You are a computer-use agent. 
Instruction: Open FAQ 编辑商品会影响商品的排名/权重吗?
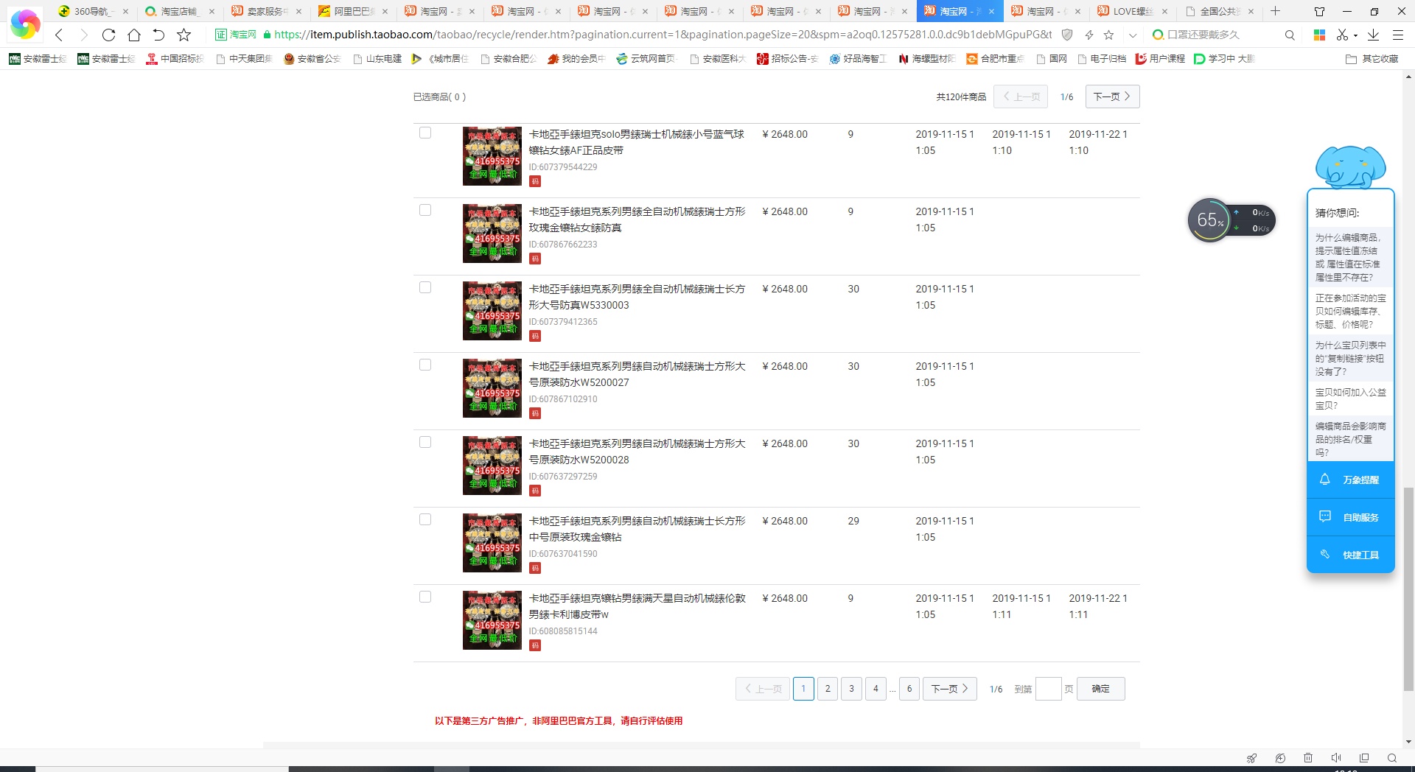click(1350, 439)
